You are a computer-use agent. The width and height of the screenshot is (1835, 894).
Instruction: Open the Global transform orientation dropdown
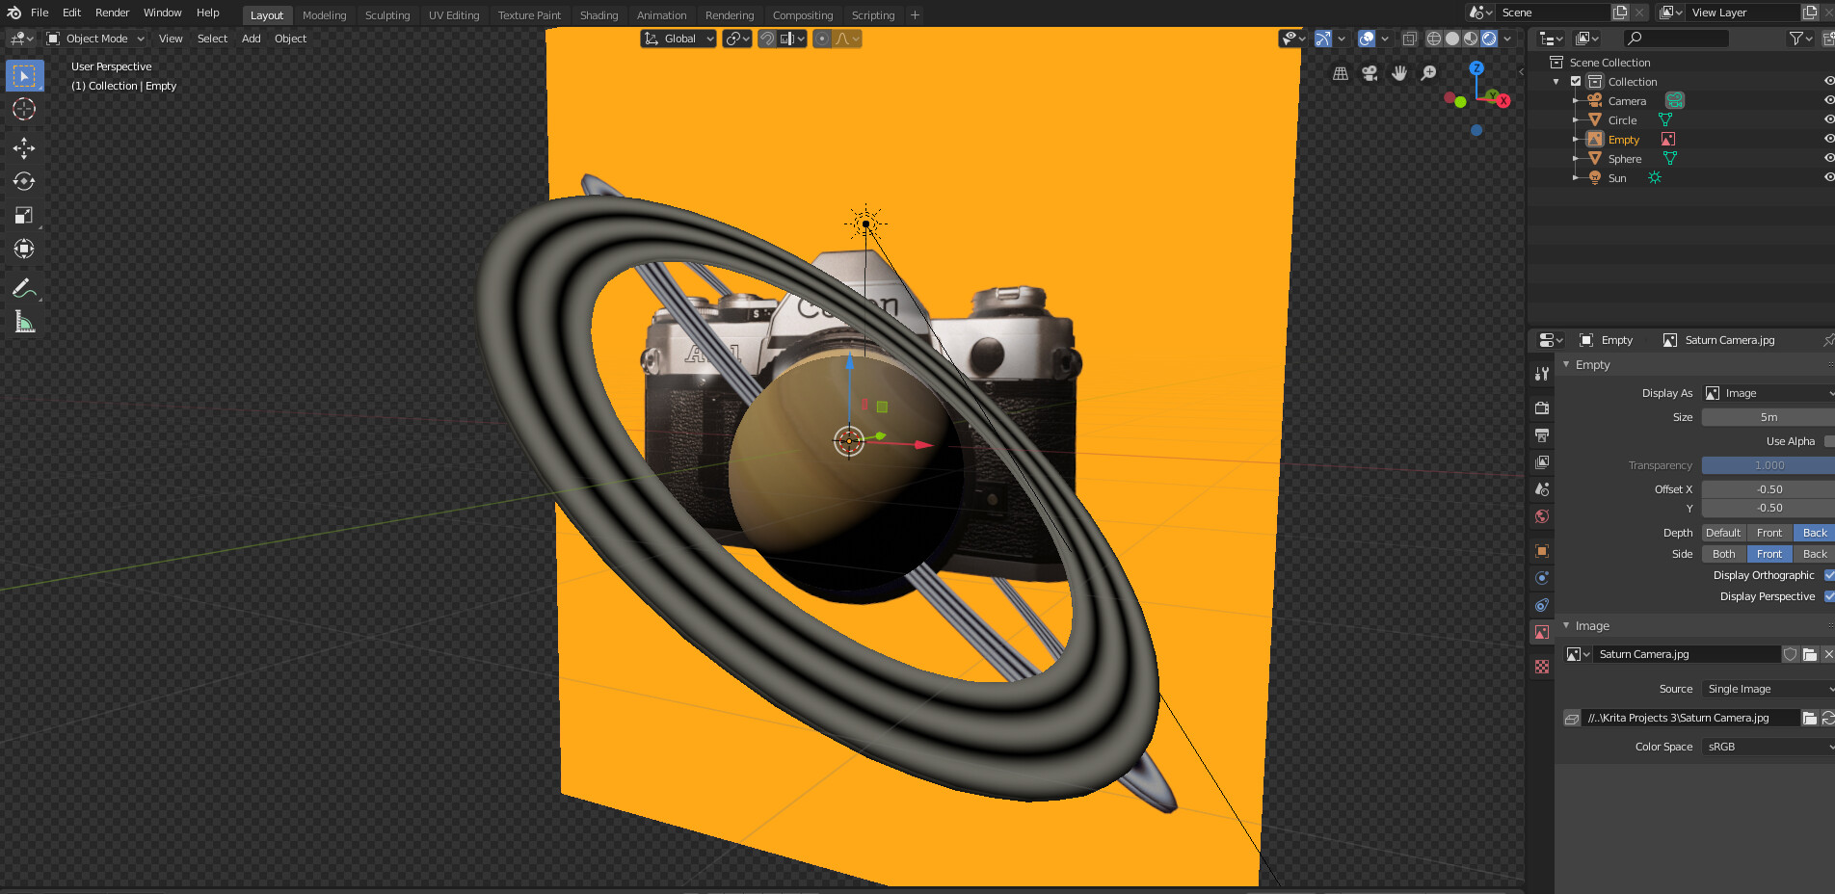tap(678, 39)
